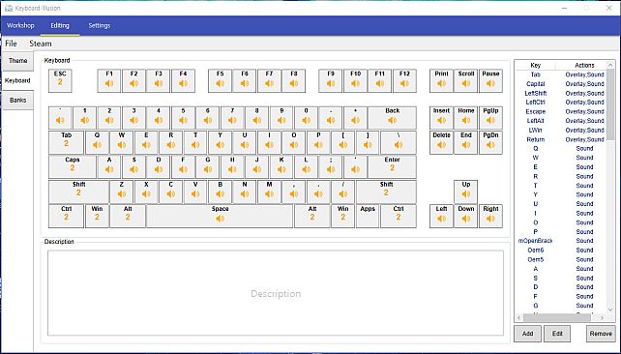This screenshot has width=621, height=354.
Task: Select the PgUp key sound icon
Action: point(490,120)
